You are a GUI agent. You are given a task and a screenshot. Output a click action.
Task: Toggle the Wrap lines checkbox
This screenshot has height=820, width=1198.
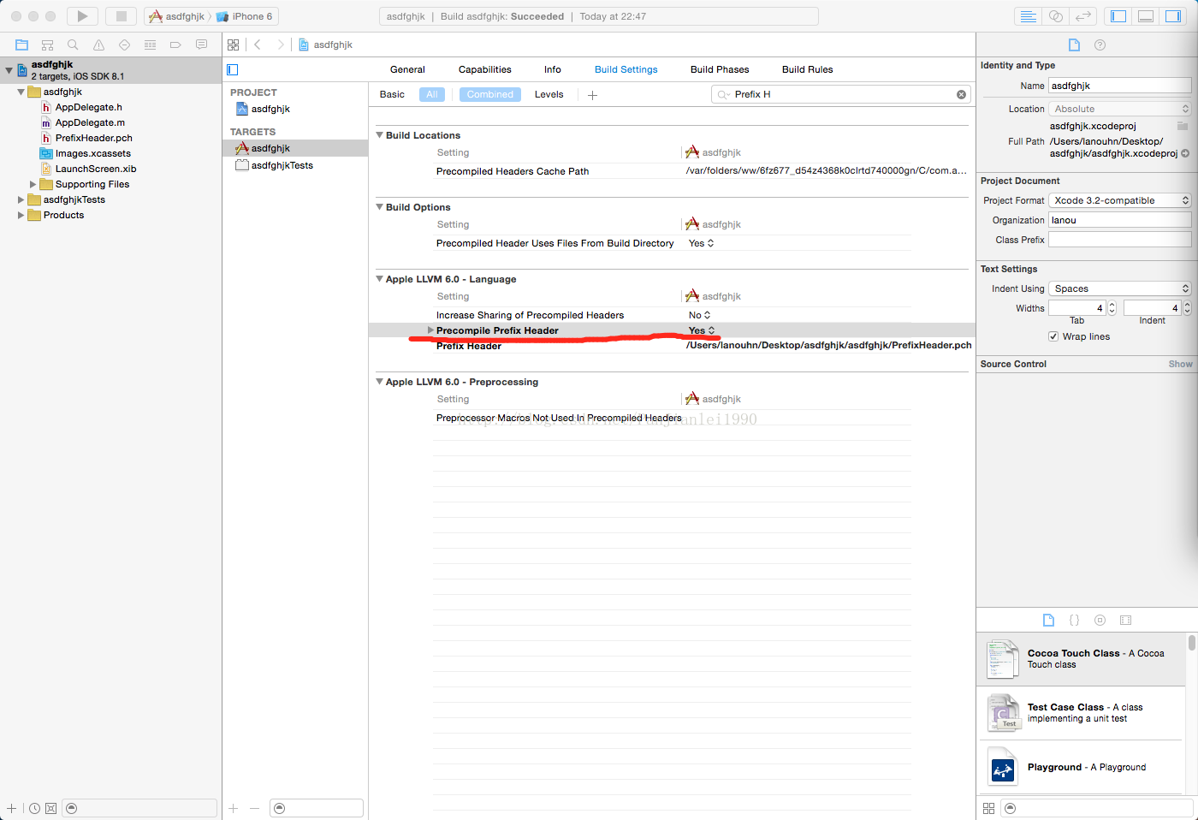coord(1053,336)
